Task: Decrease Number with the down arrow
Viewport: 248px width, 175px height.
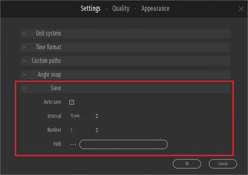Action: [x=97, y=132]
